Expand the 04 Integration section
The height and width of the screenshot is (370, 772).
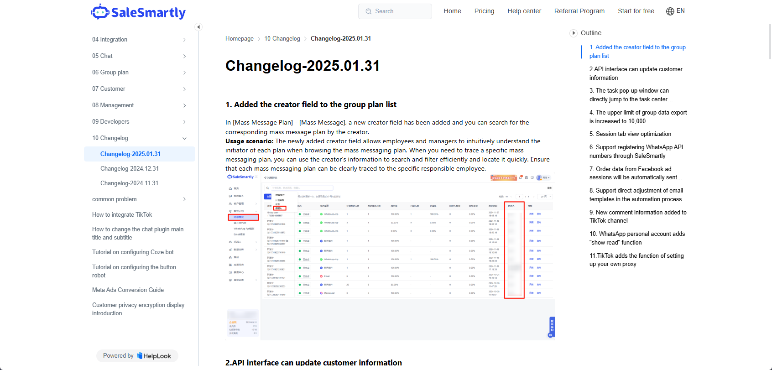[139, 40]
